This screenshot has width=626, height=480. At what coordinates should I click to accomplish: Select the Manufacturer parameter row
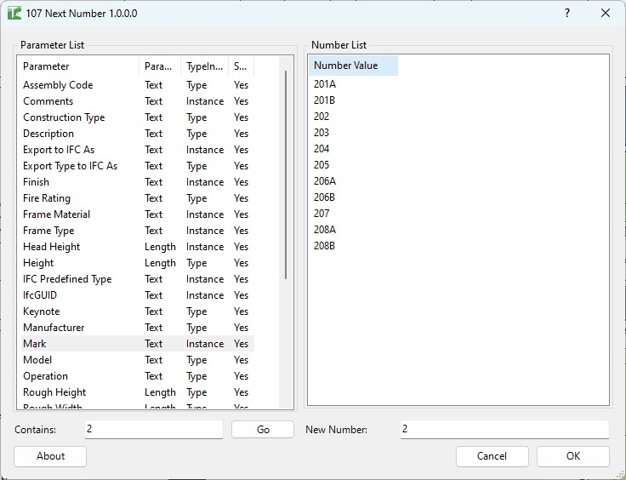[x=138, y=328]
